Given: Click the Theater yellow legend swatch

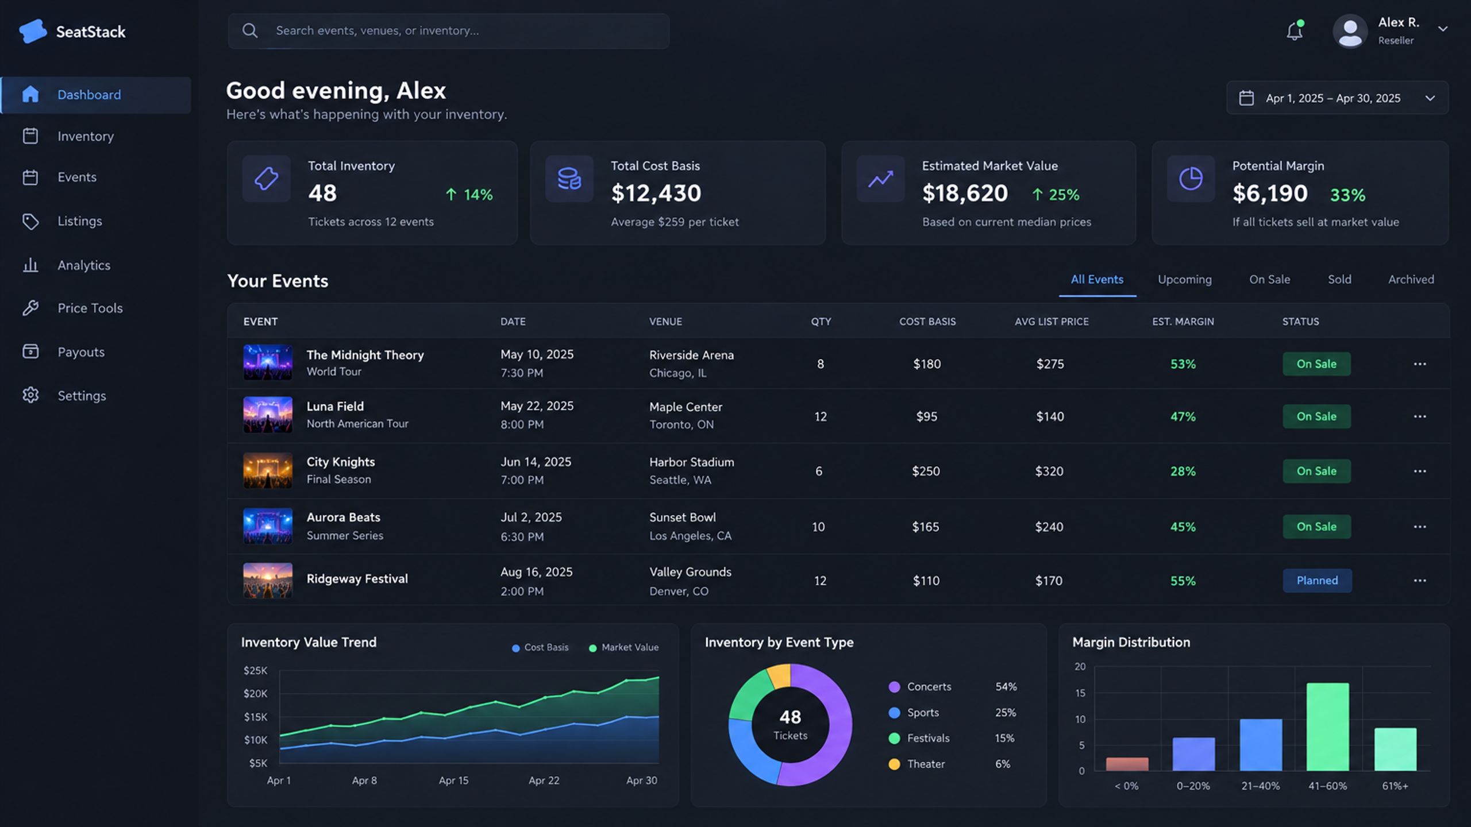Looking at the screenshot, I should (894, 764).
